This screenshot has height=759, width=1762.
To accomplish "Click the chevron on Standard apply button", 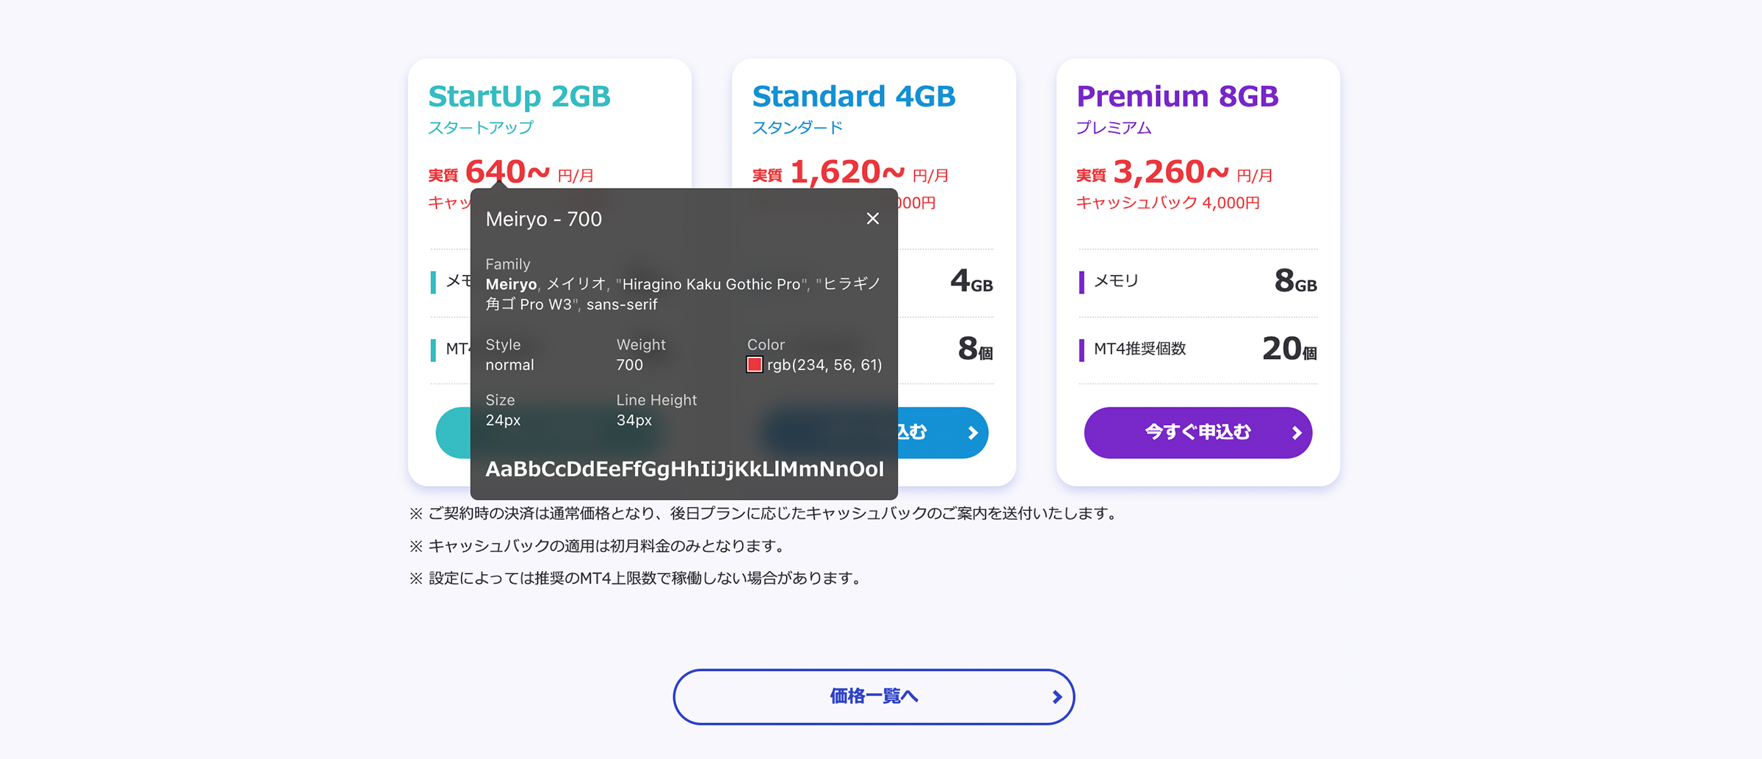I will click(x=973, y=433).
